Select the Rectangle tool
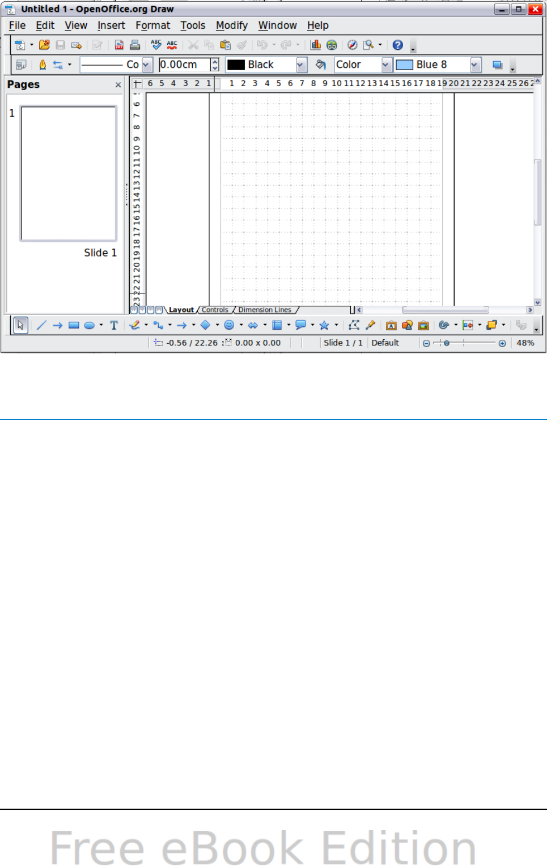The height and width of the screenshot is (867, 547). coord(74,325)
